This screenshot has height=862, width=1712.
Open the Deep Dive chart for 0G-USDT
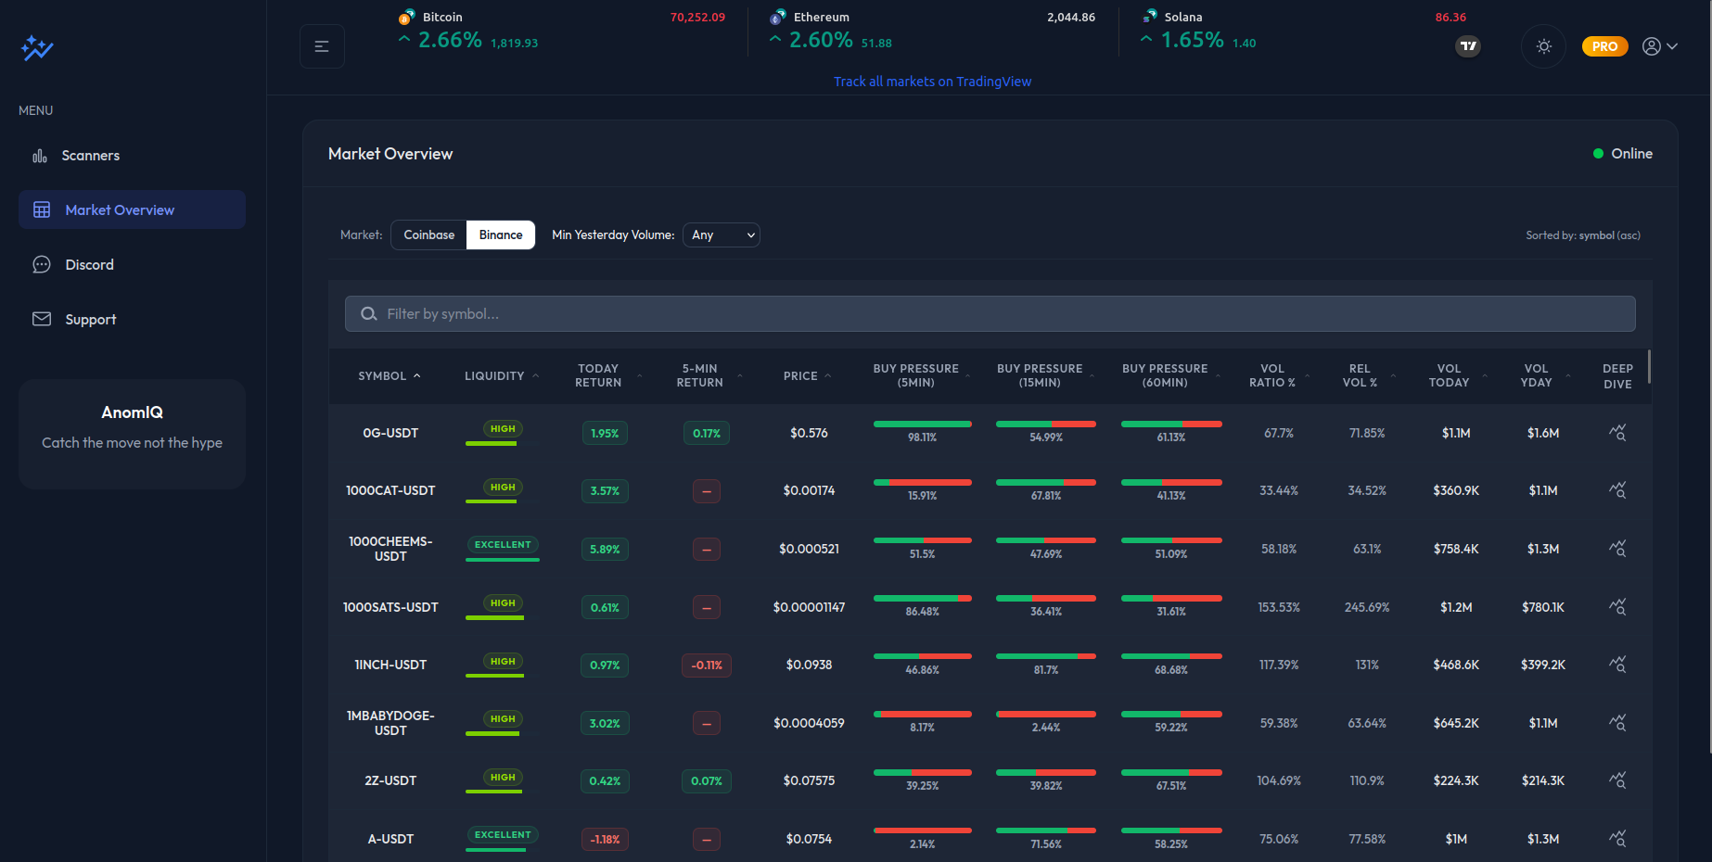(1617, 432)
